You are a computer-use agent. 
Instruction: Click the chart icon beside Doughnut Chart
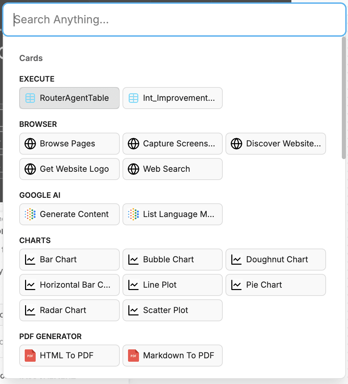coord(236,260)
